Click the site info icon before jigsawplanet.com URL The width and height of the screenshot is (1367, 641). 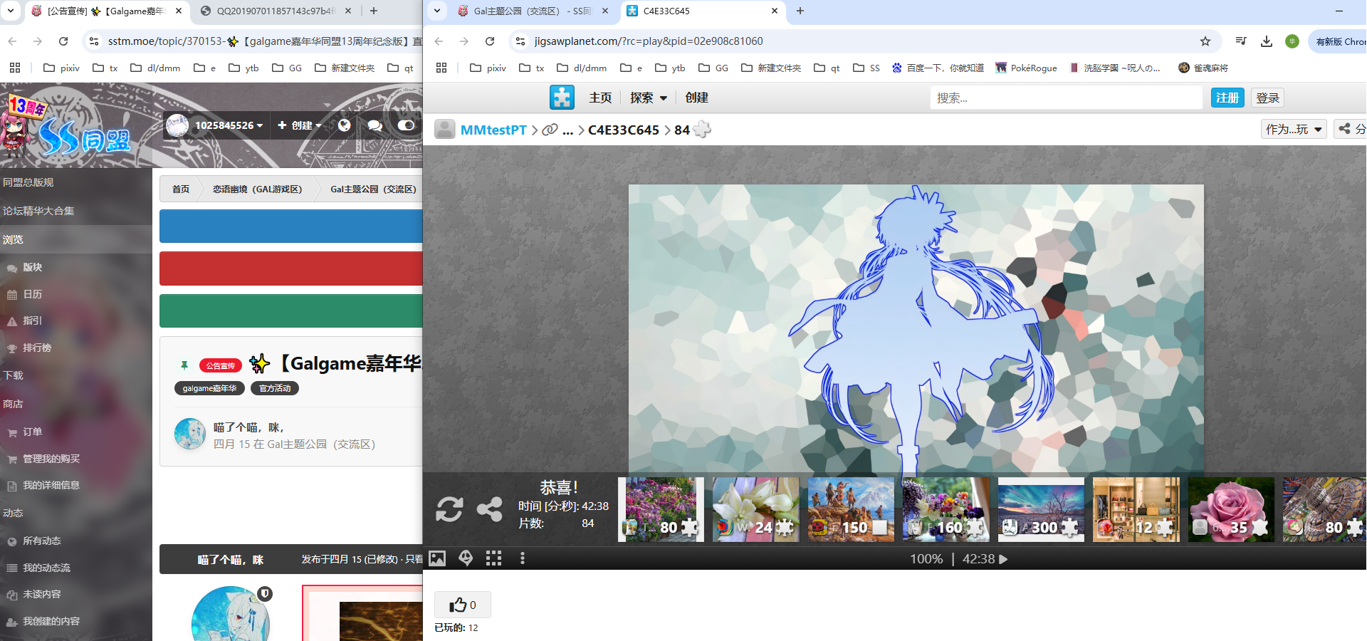520,41
